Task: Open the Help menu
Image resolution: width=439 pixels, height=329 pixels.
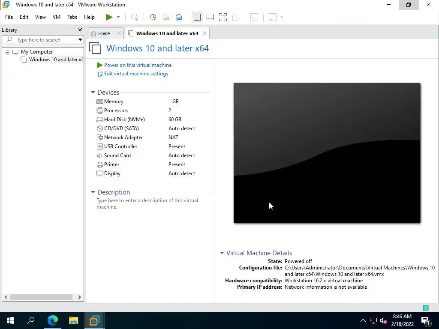Action: (89, 17)
